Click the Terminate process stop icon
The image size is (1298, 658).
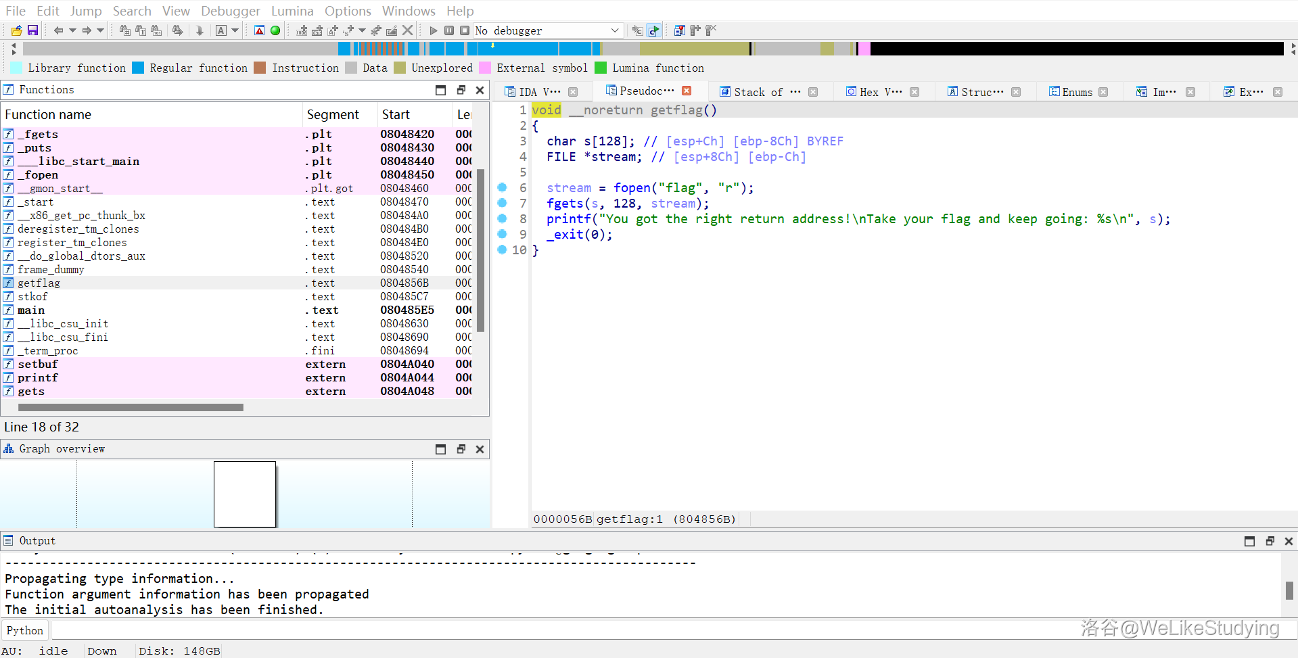coord(465,30)
